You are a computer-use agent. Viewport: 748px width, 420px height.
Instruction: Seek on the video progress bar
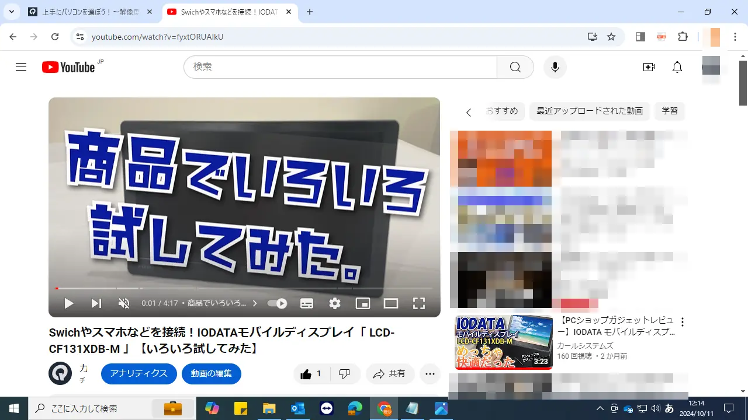[x=244, y=288]
